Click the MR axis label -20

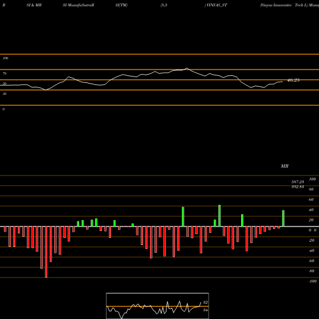311,241
